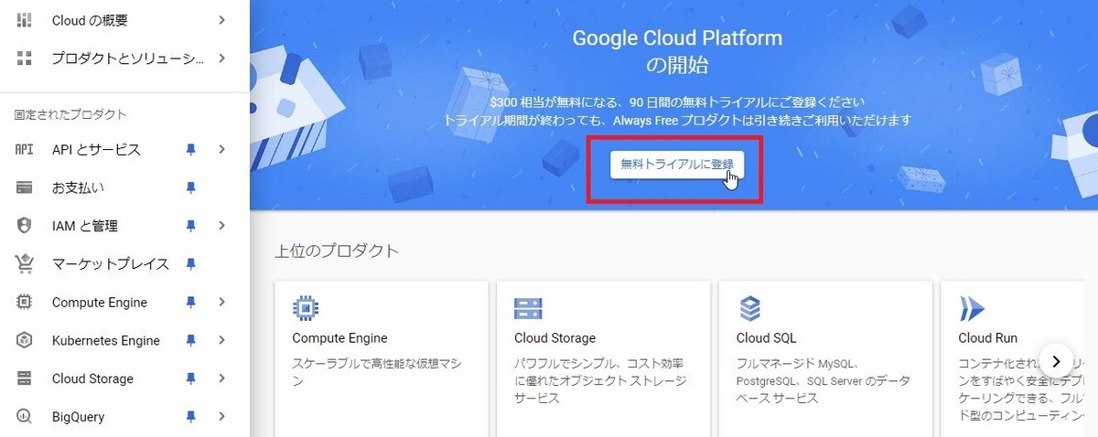Click the Compute Engine card icon
1098x437 pixels.
(x=306, y=308)
